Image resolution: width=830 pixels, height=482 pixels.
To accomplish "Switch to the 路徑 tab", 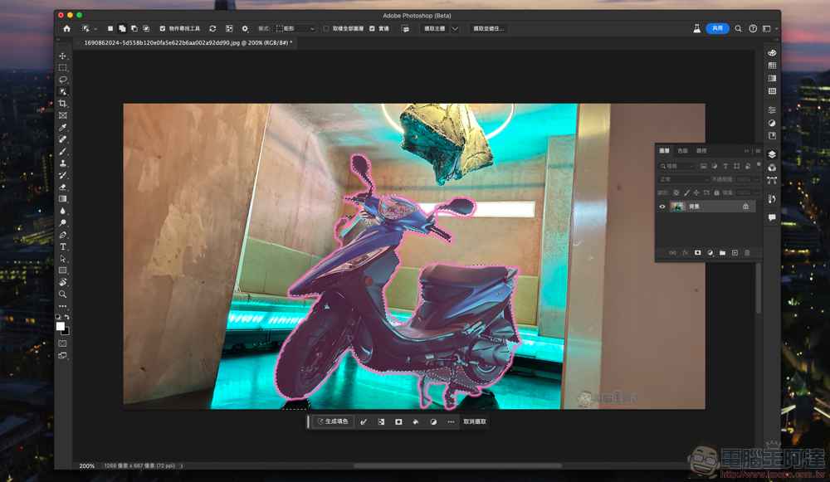I will (701, 151).
